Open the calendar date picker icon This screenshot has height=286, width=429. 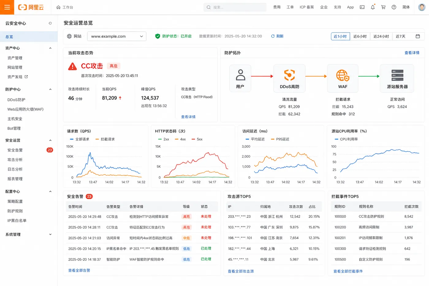(418, 36)
